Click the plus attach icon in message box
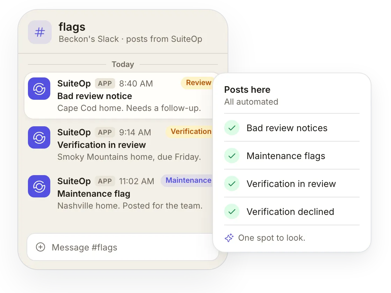 pos(40,247)
